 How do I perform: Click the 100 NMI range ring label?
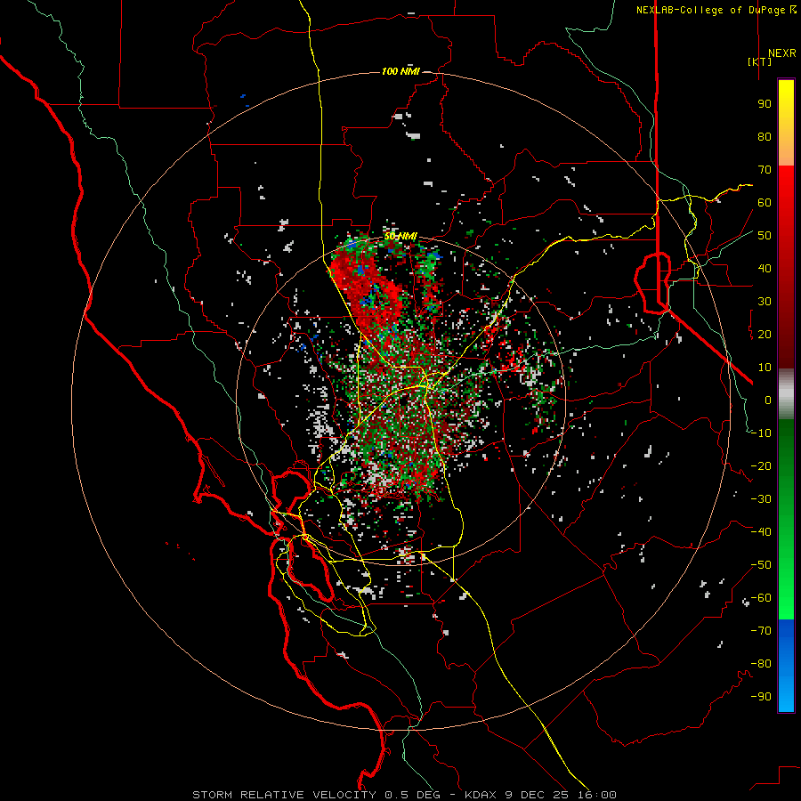[x=400, y=71]
